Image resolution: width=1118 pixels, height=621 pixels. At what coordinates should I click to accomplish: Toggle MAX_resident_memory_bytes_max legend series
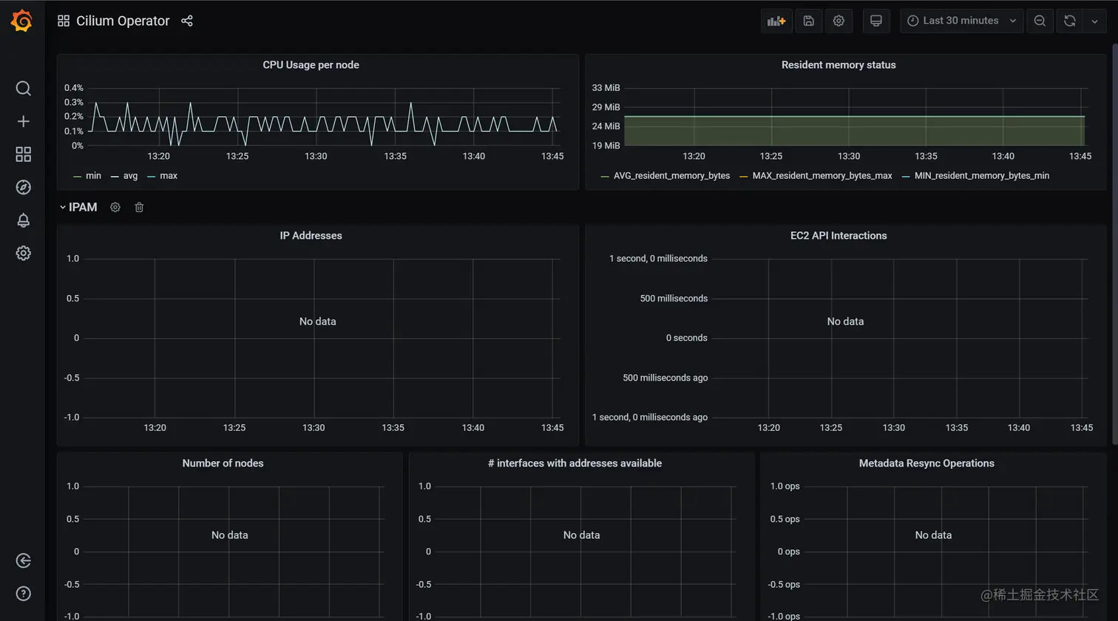click(x=822, y=176)
